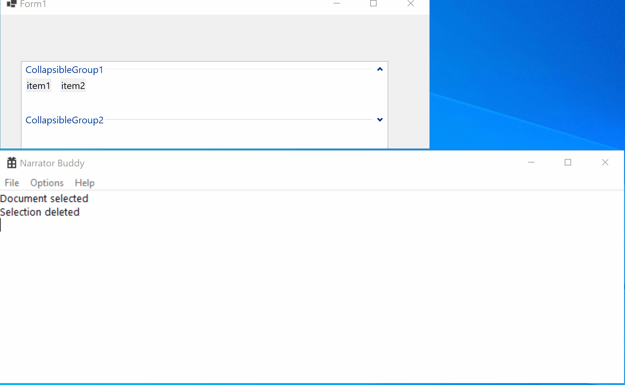The height and width of the screenshot is (385, 625).
Task: Expand CollapsibleGroup2 using its down chevron
Action: (379, 120)
